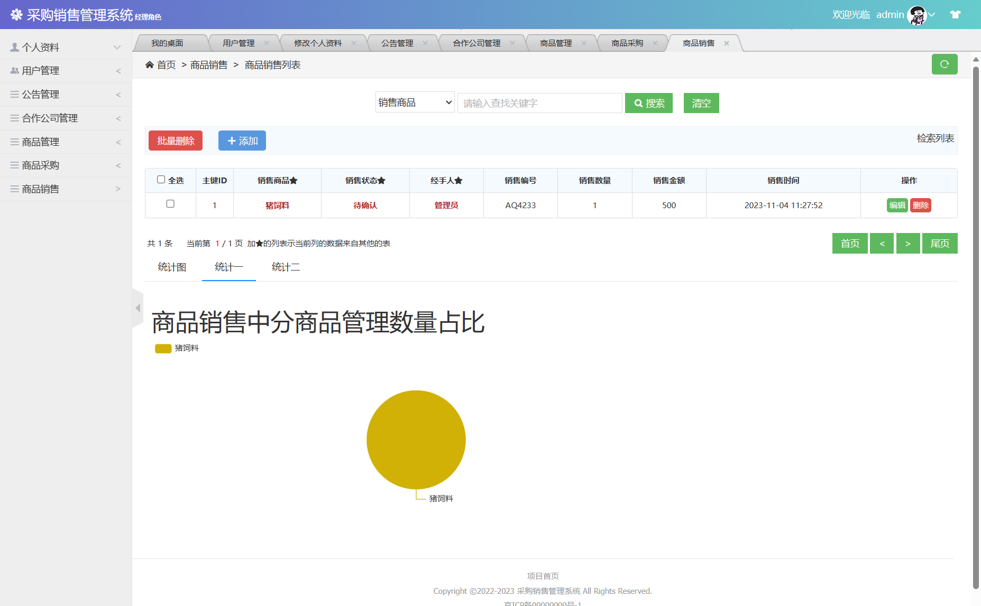Click the plus icon in 添加 button

[232, 141]
